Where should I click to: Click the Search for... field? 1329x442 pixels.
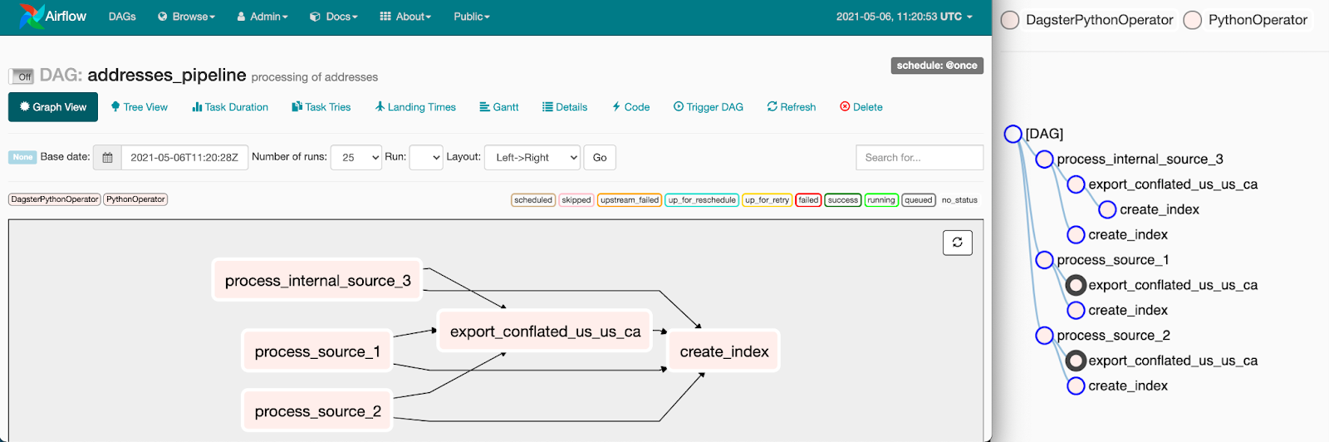coord(920,158)
